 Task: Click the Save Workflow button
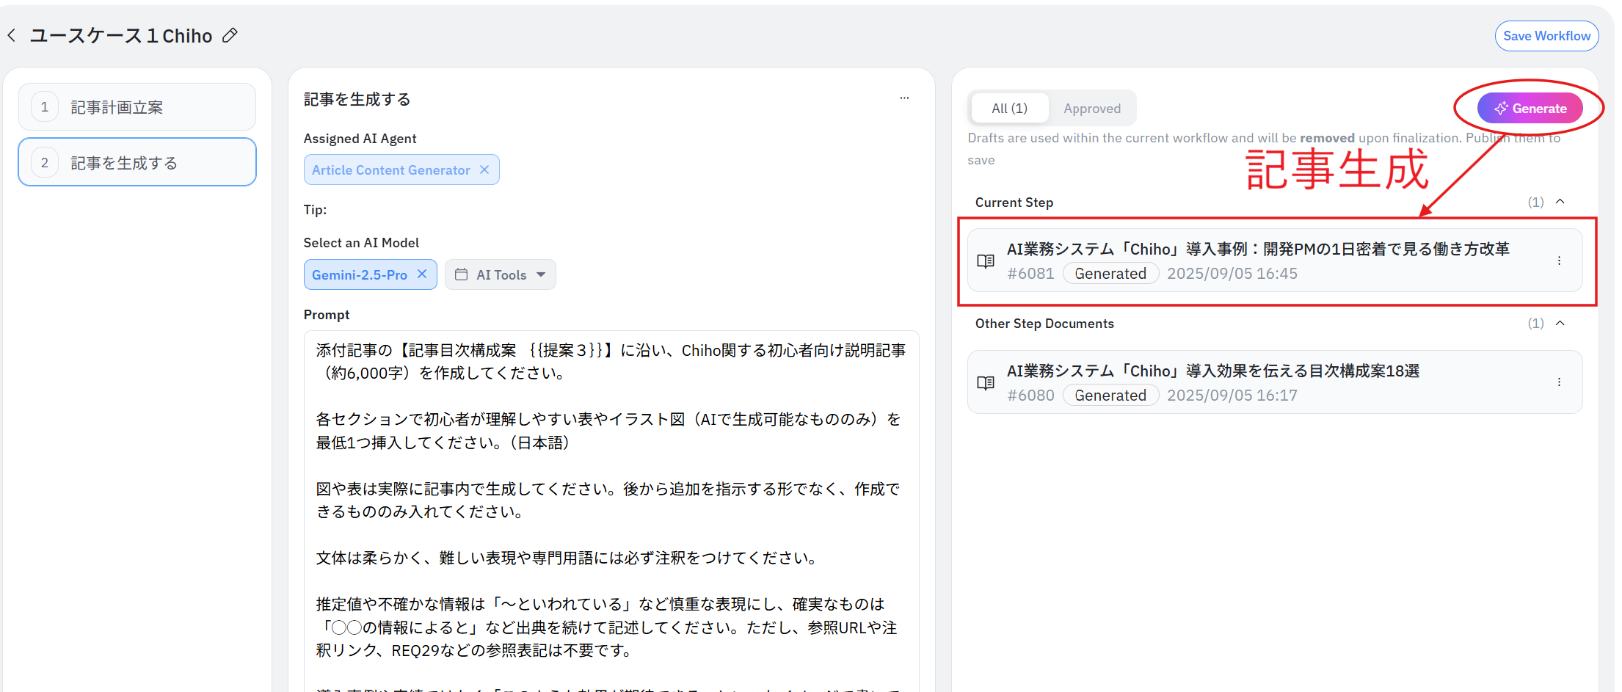1546,36
